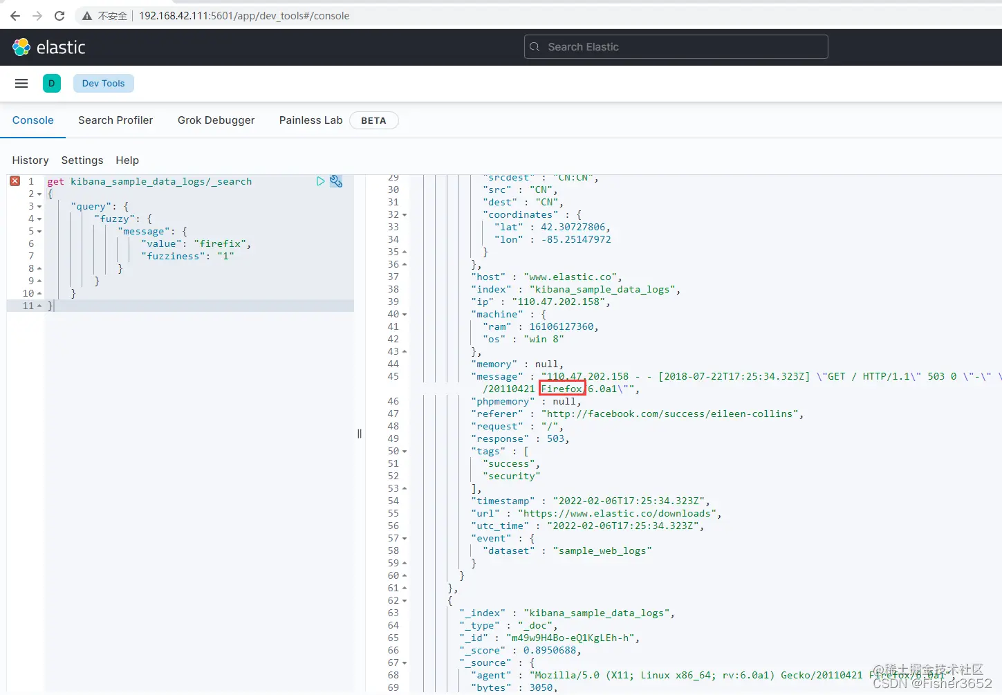The height and width of the screenshot is (695, 1002).
Task: Open the Console tab
Action: 33,120
